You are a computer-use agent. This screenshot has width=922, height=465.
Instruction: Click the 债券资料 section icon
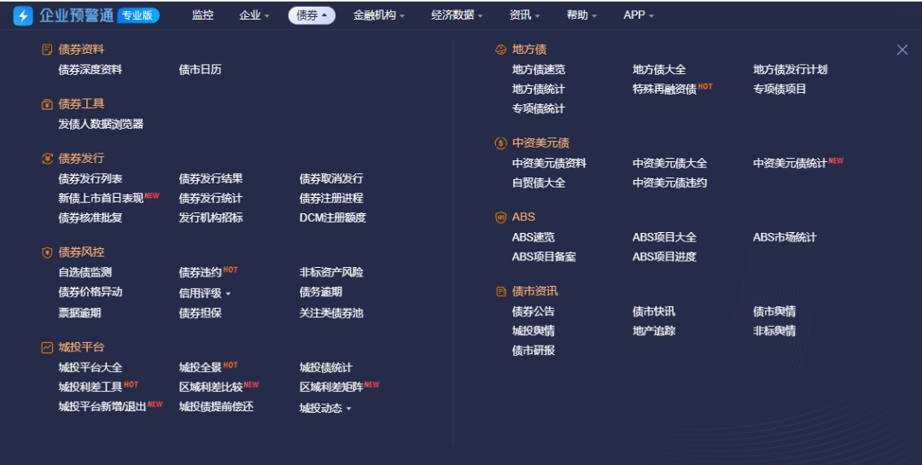coord(47,49)
